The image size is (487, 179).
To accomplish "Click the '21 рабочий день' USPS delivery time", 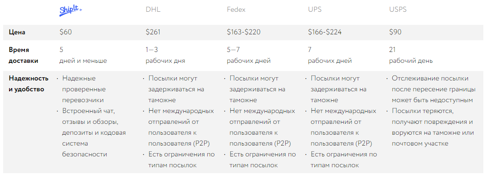I will [411, 55].
